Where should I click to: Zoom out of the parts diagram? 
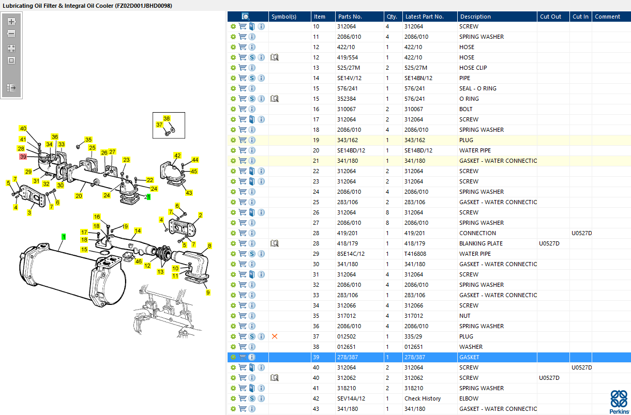pyautogui.click(x=11, y=34)
